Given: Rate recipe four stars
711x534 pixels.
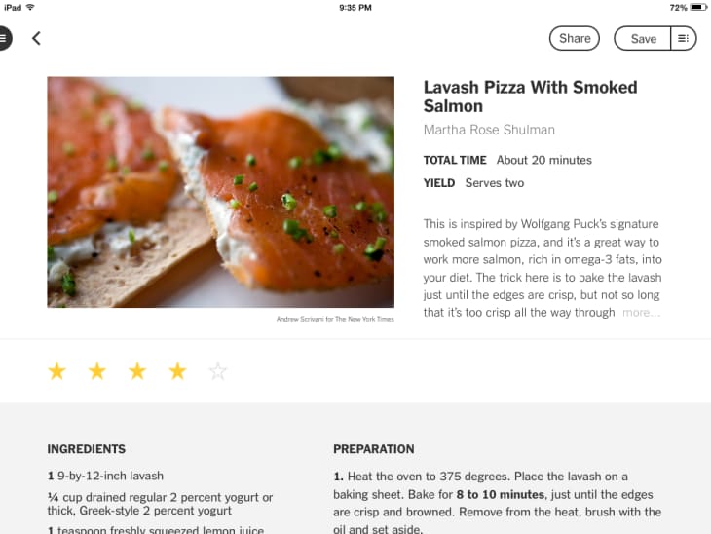Looking at the screenshot, I should 177,371.
